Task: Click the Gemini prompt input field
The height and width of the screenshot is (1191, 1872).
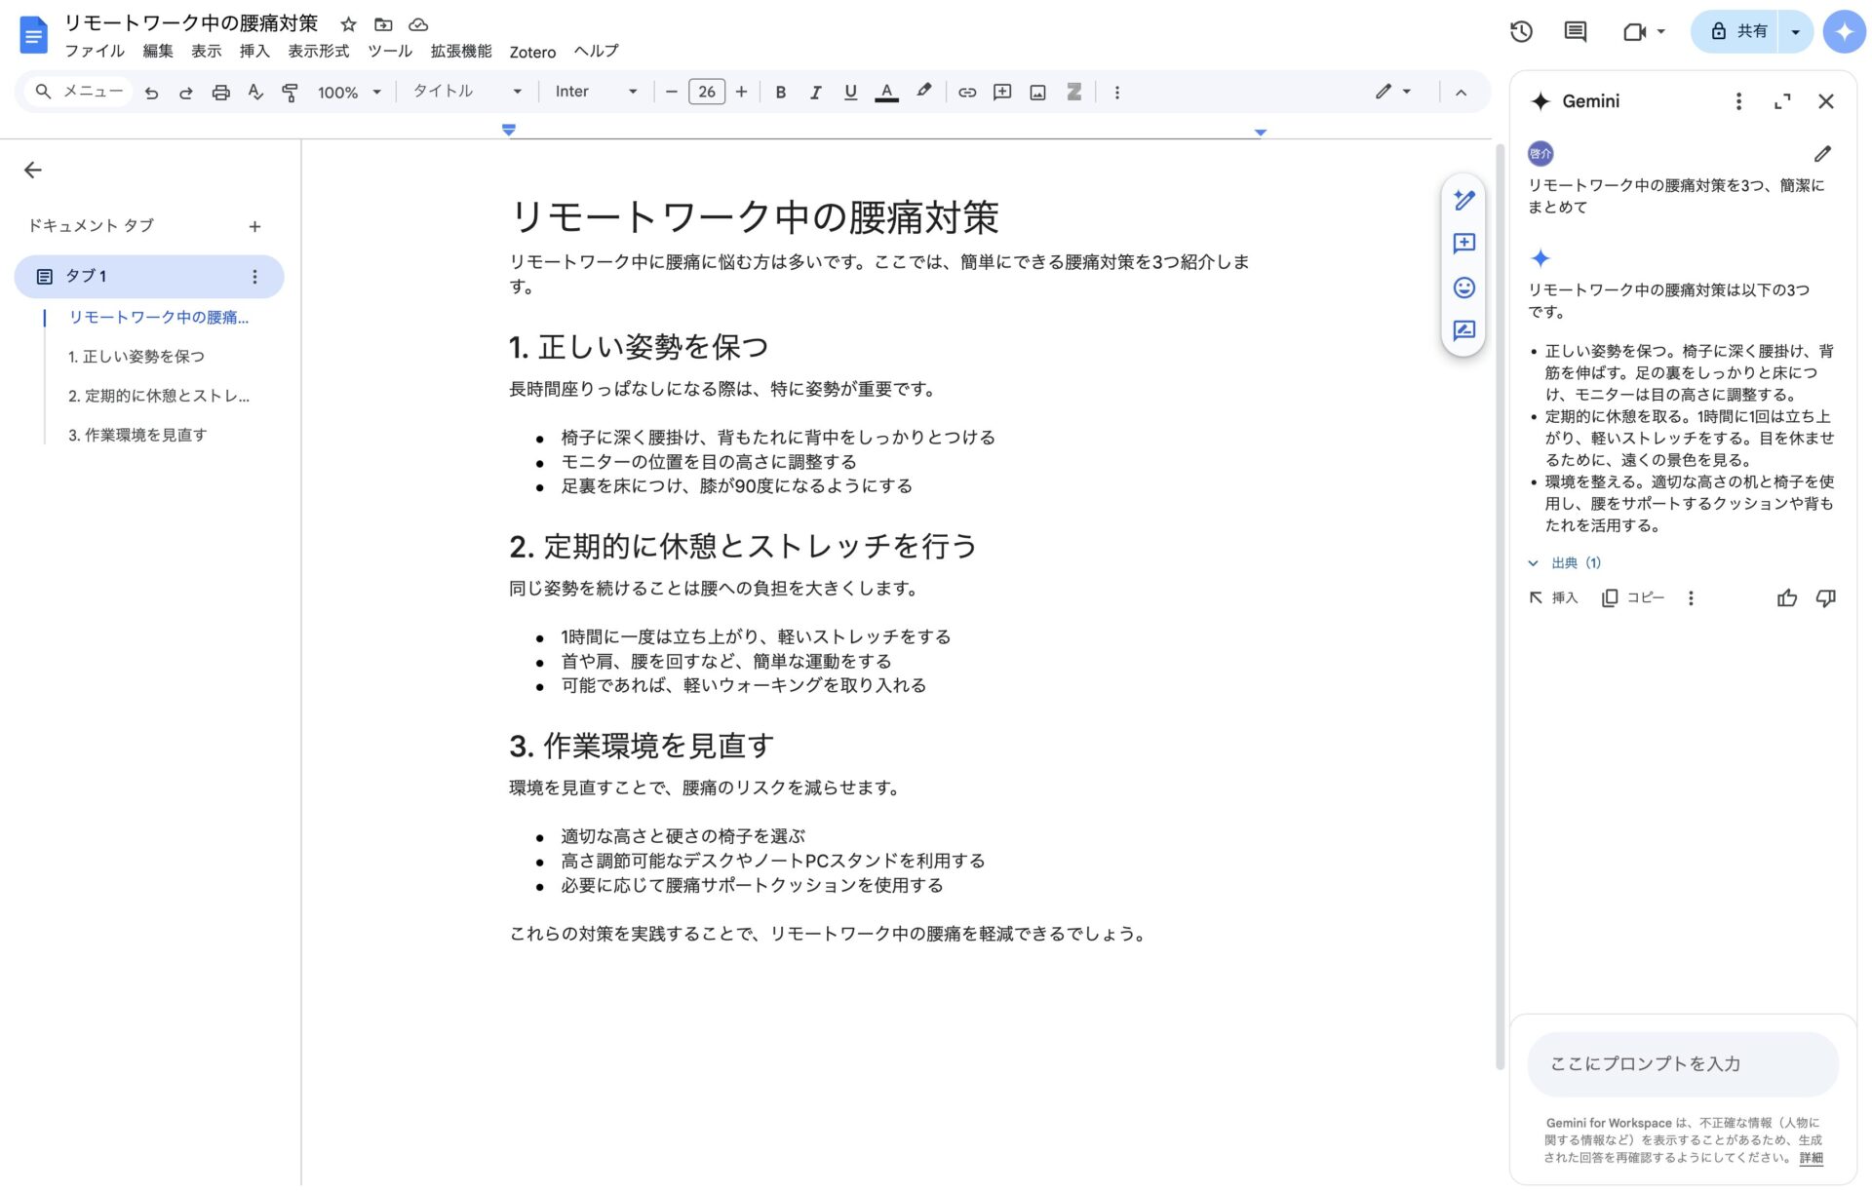Action: click(x=1682, y=1064)
